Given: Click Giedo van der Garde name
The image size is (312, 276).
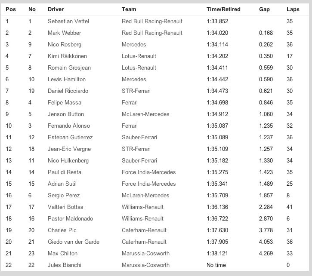Looking at the screenshot, I should [x=74, y=242].
